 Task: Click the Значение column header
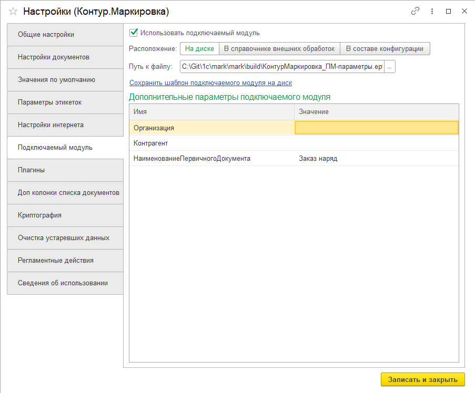point(377,112)
